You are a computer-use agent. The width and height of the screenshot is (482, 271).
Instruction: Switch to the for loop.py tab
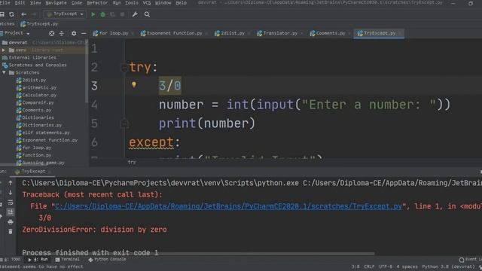(x=113, y=33)
